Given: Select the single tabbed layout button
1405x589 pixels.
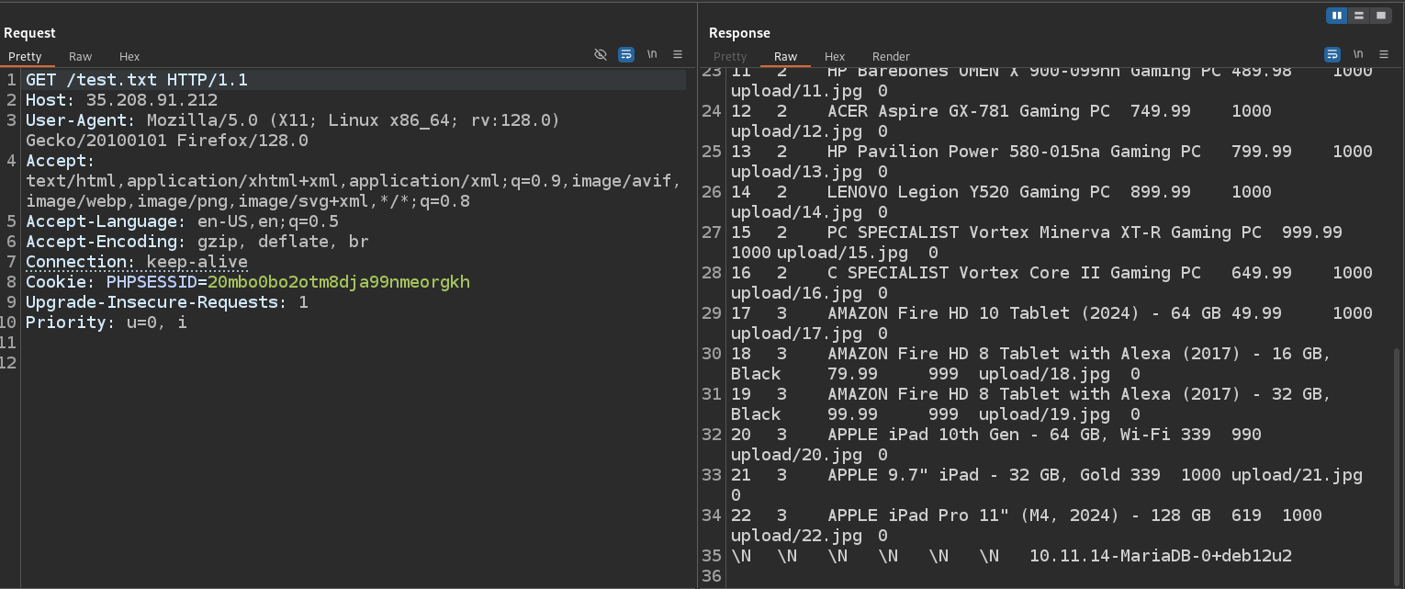Looking at the screenshot, I should click(x=1380, y=16).
